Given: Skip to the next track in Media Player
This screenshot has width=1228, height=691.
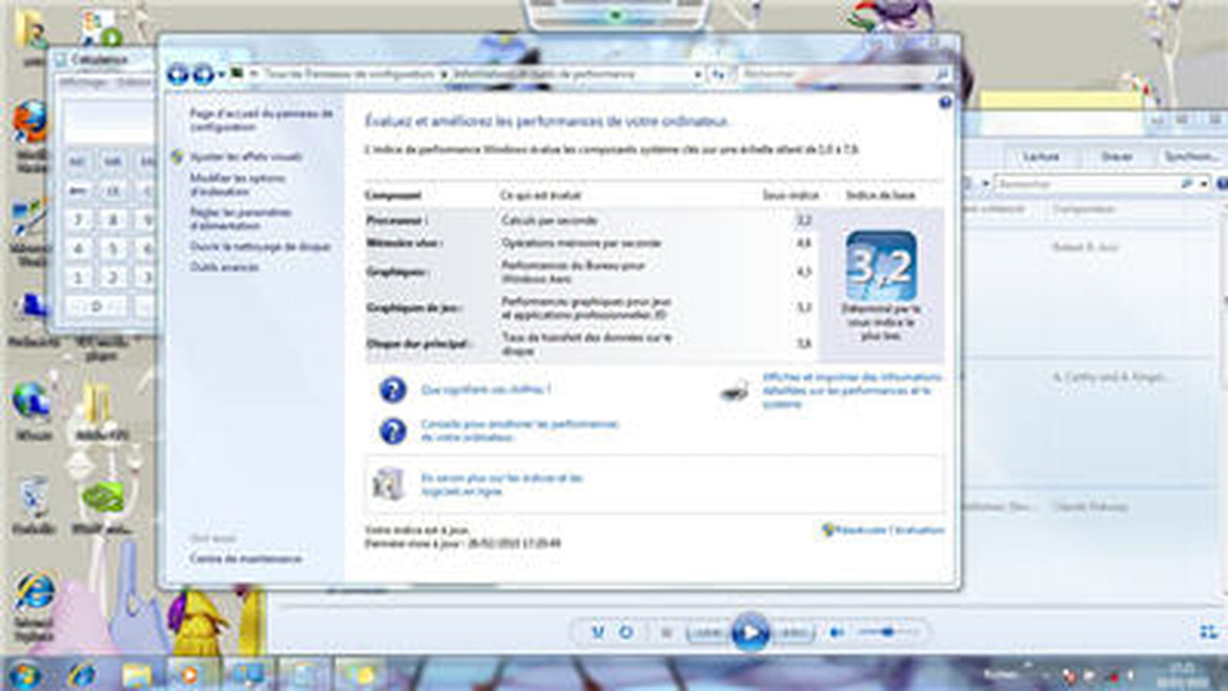Looking at the screenshot, I should tap(794, 633).
